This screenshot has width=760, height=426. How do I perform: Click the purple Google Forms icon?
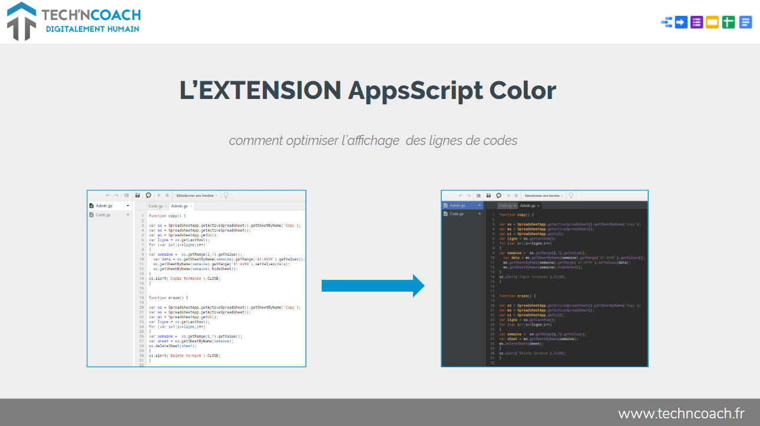pyautogui.click(x=697, y=22)
